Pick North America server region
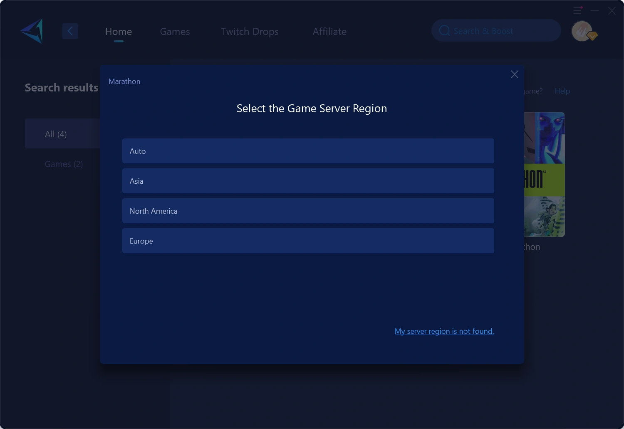The width and height of the screenshot is (624, 429). 308,211
